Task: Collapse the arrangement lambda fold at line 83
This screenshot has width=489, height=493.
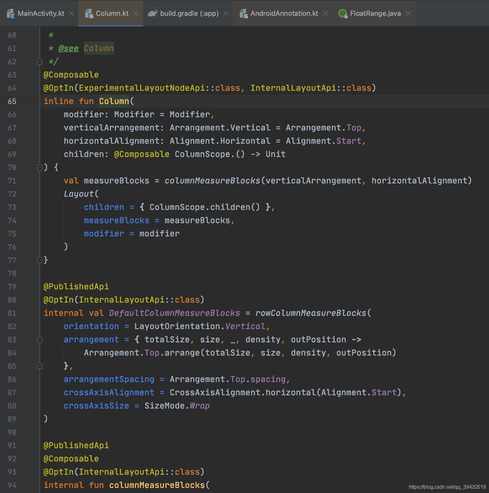Action: tap(40, 340)
